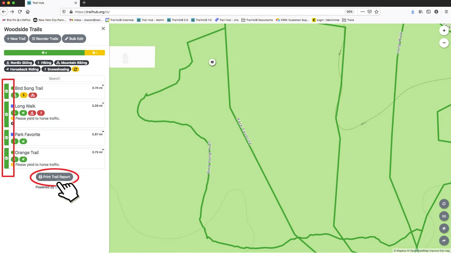The width and height of the screenshot is (451, 253).
Task: Click the trailhead sign marker on map
Action: (212, 62)
